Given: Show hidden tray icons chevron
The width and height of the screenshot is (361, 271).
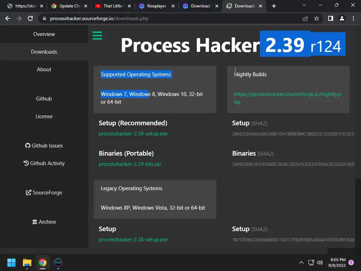Looking at the screenshot, I should point(301,263).
